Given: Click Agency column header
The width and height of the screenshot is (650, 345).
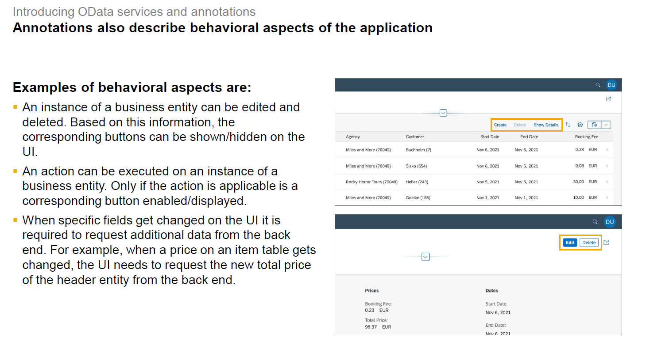Looking at the screenshot, I should 353,137.
